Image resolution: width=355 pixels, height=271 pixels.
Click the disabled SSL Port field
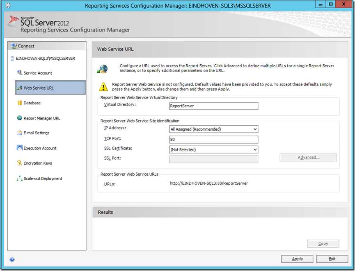coord(214,159)
